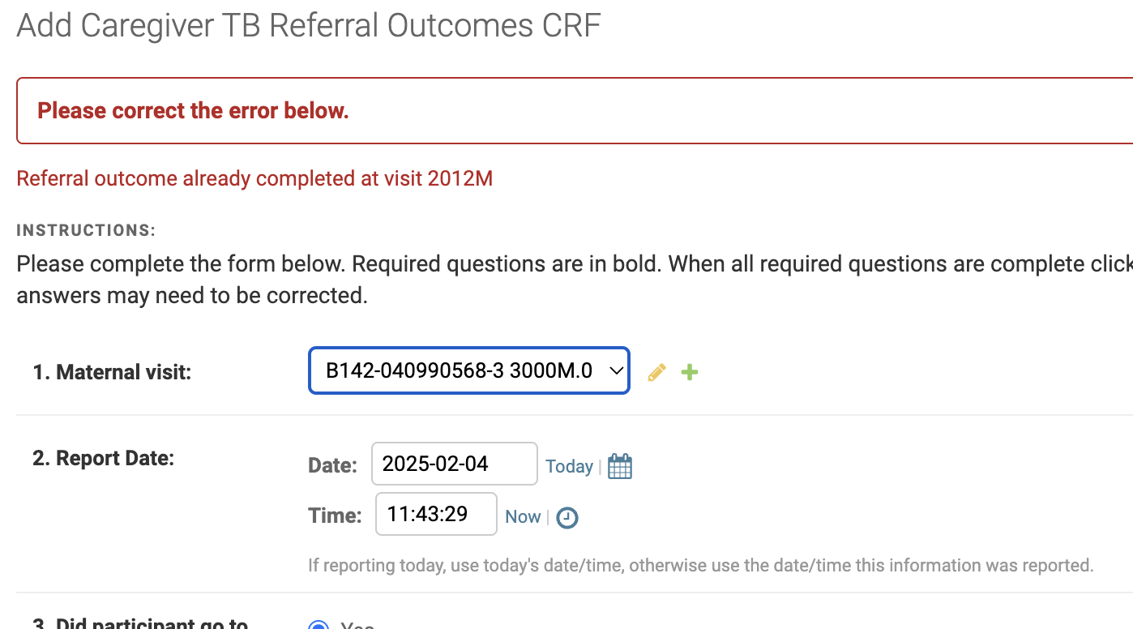Click the 'Did participant go to' question label
This screenshot has height=629, width=1133.
coord(139,623)
